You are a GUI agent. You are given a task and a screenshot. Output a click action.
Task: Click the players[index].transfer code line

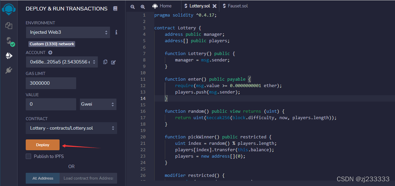(224, 150)
